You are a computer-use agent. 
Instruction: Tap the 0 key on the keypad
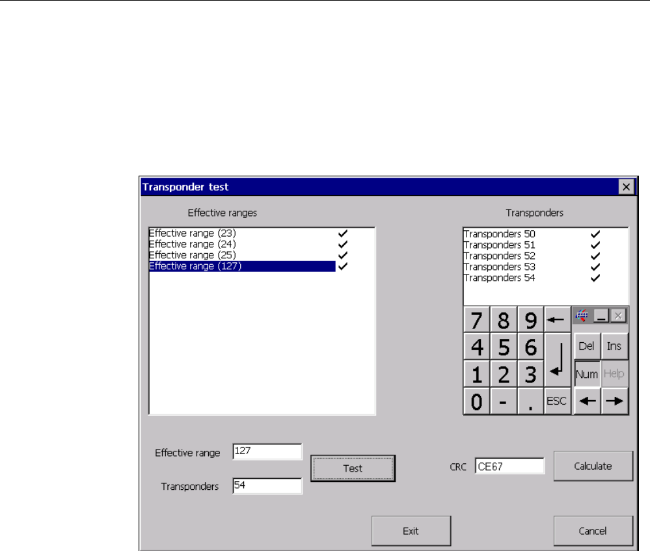(477, 401)
